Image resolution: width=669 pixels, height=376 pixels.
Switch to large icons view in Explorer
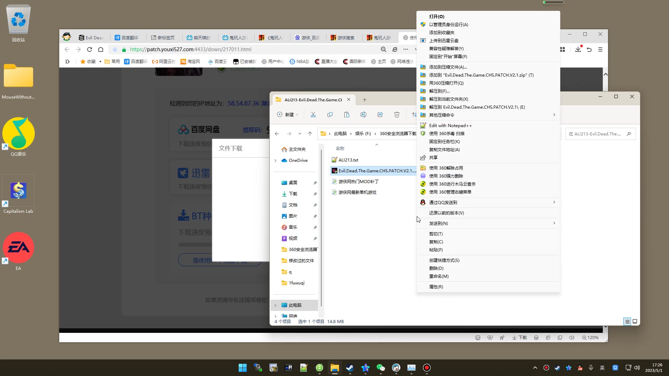635,321
